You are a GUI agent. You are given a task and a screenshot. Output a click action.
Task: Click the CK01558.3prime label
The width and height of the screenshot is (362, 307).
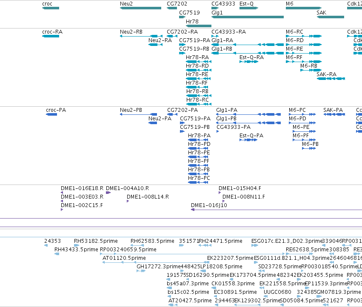click(233, 284)
